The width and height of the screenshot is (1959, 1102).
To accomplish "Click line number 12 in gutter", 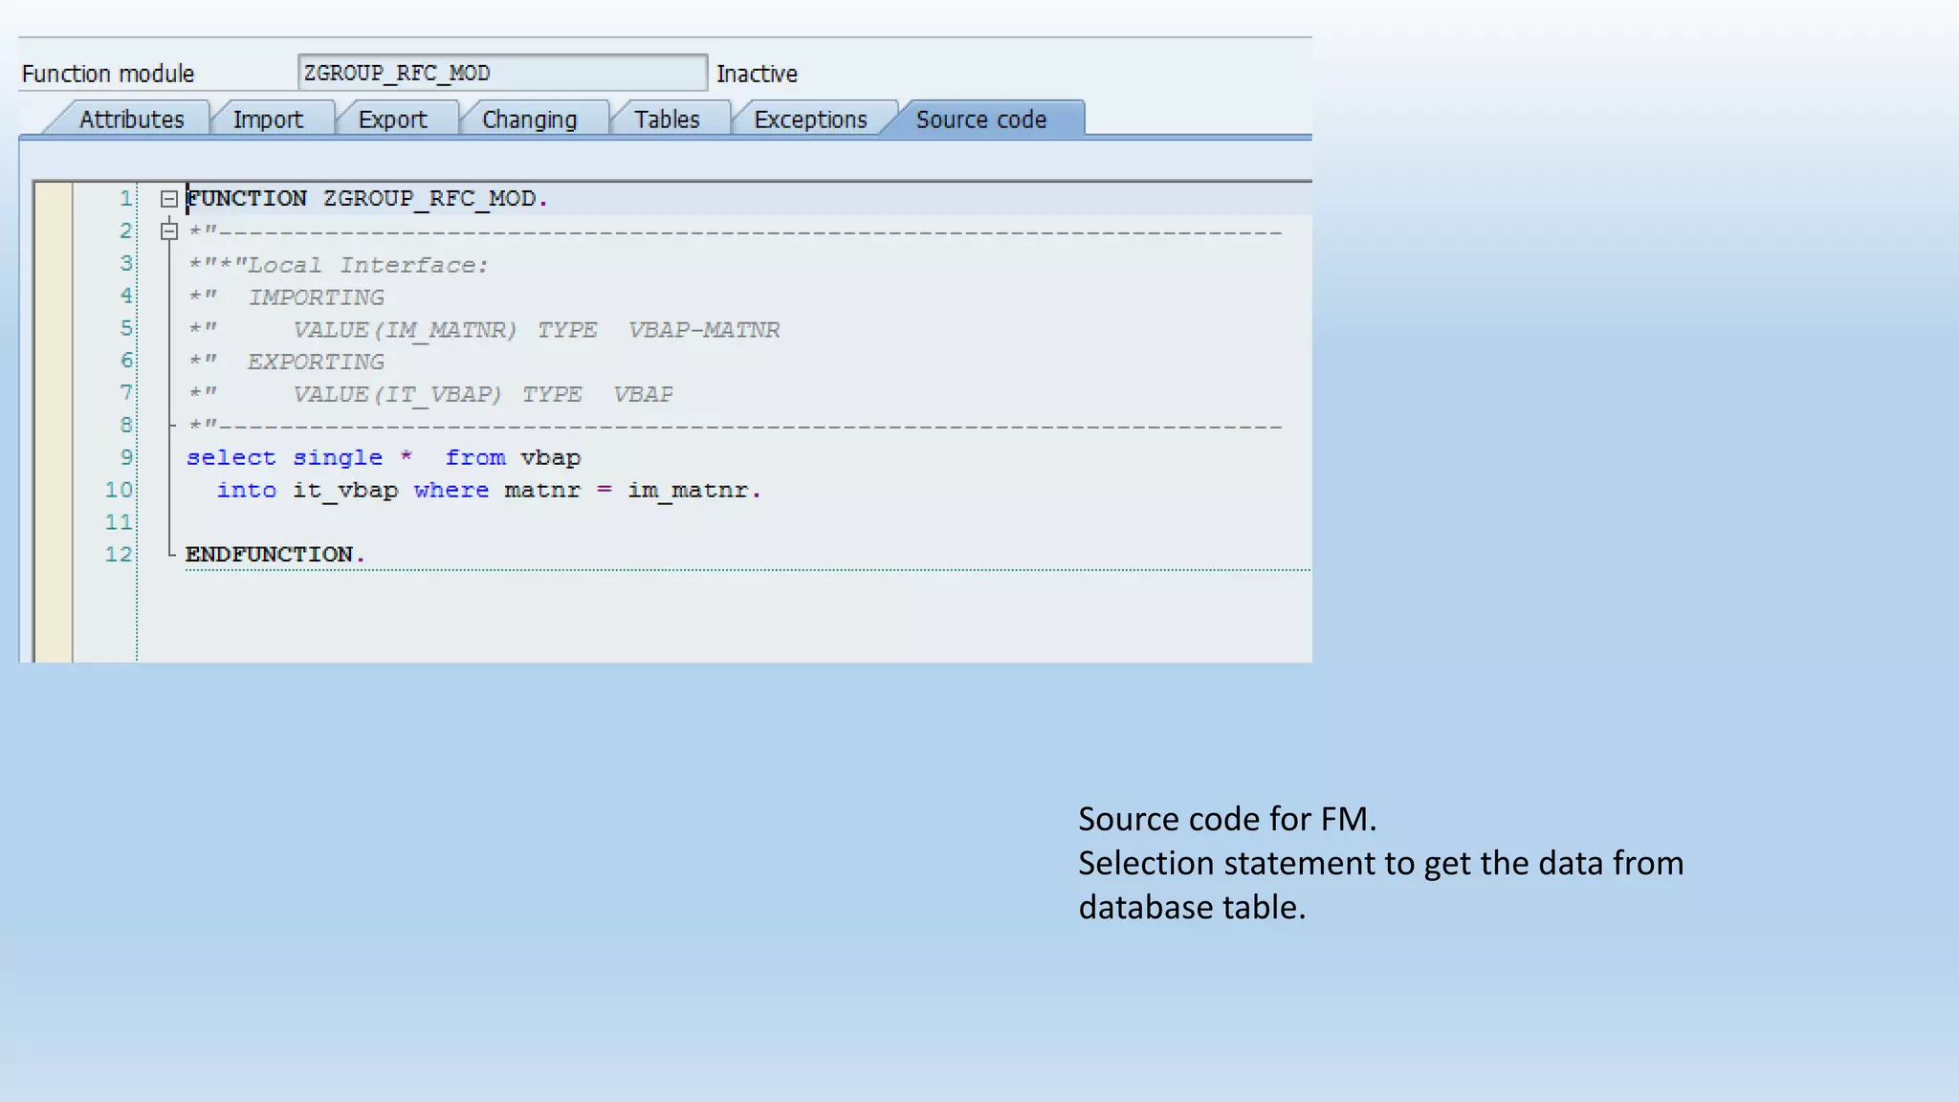I will click(x=118, y=554).
